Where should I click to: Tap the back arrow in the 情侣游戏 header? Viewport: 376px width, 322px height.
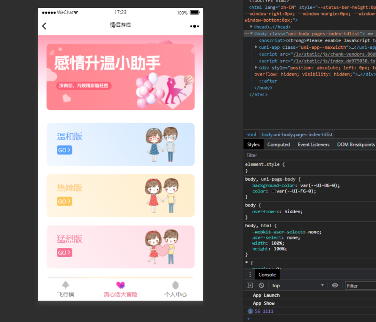tap(44, 26)
